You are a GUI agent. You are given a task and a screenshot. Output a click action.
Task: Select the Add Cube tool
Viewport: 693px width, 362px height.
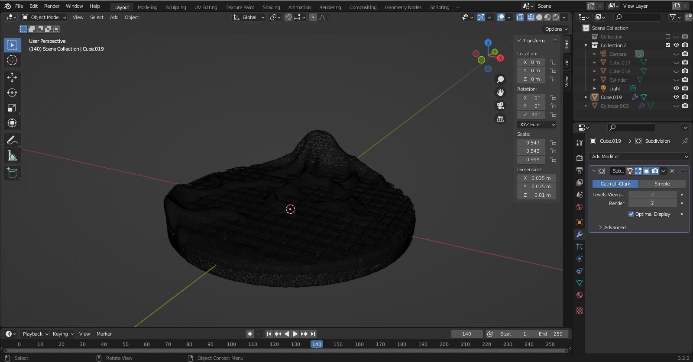click(x=12, y=173)
